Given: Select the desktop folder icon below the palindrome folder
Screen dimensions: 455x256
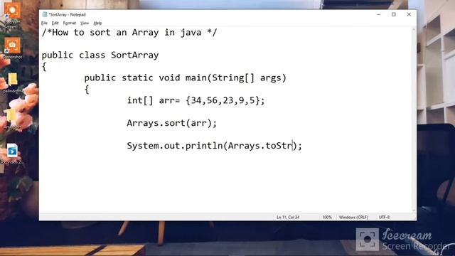Looking at the screenshot, I should click(x=12, y=119).
